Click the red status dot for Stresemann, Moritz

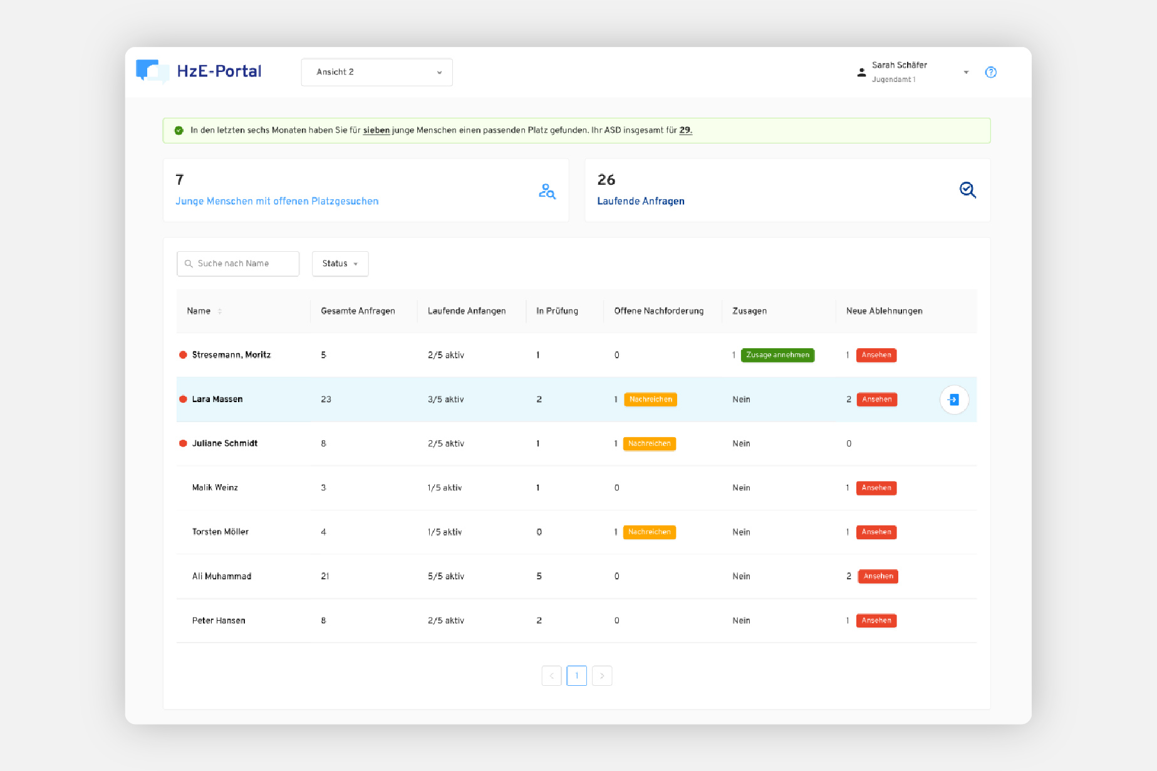pyautogui.click(x=183, y=354)
